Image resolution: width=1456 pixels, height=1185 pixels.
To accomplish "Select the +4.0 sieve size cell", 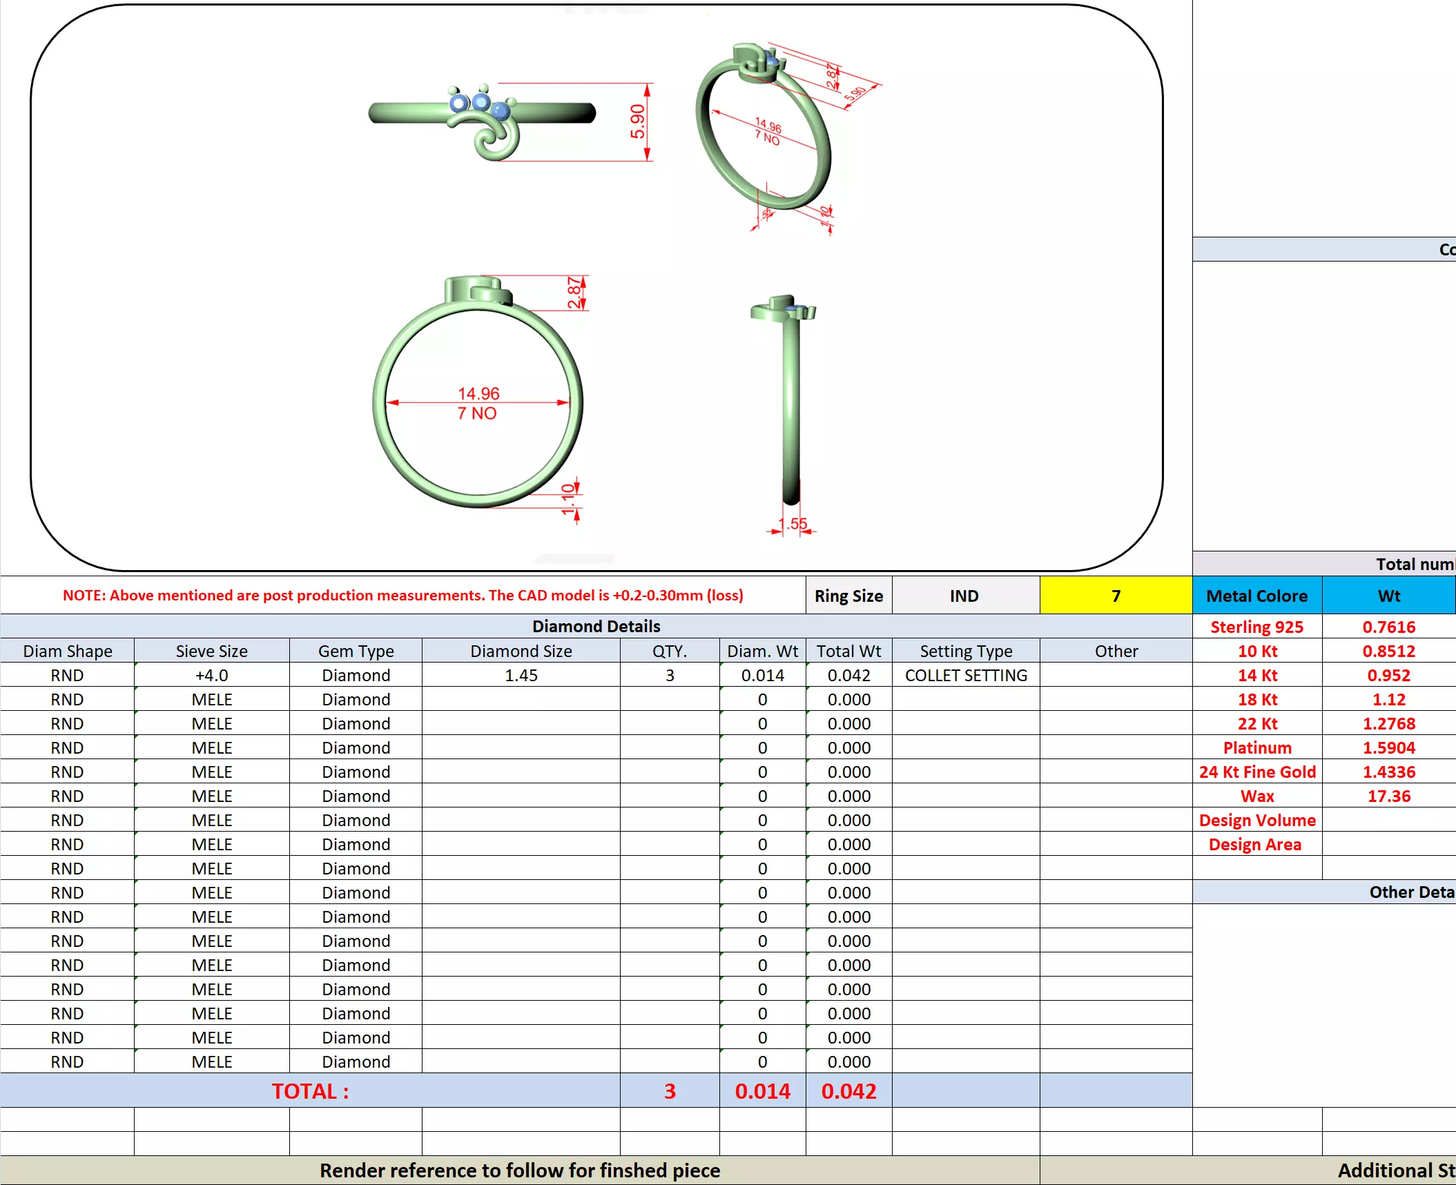I will 211,675.
